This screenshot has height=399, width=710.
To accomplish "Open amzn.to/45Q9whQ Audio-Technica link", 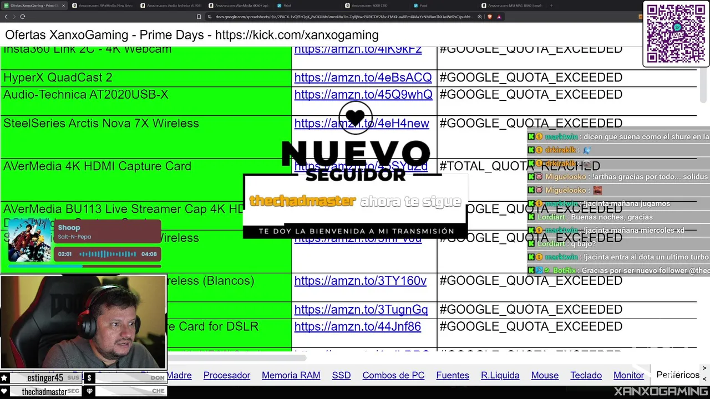I will (x=363, y=95).
